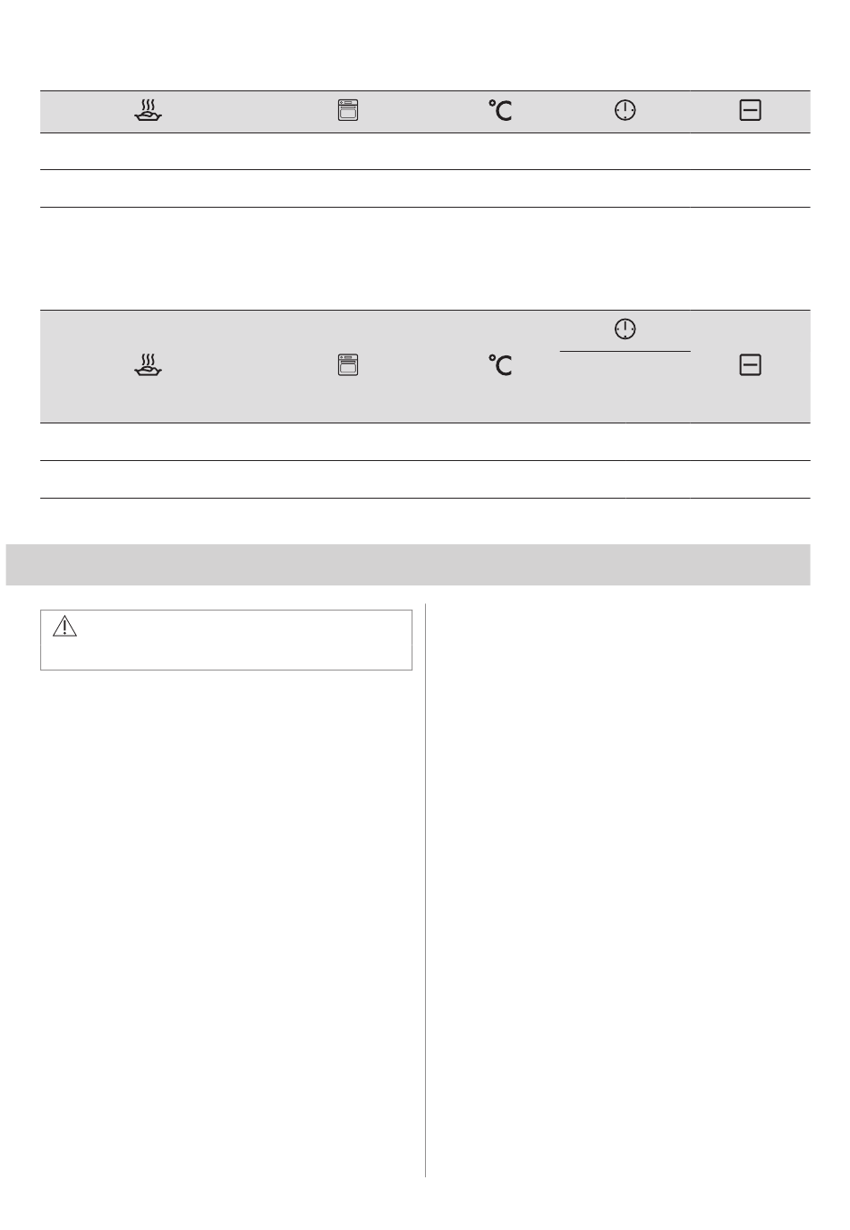Select the clock icon above the underline in second table
The height and width of the screenshot is (1230, 850).
point(625,329)
